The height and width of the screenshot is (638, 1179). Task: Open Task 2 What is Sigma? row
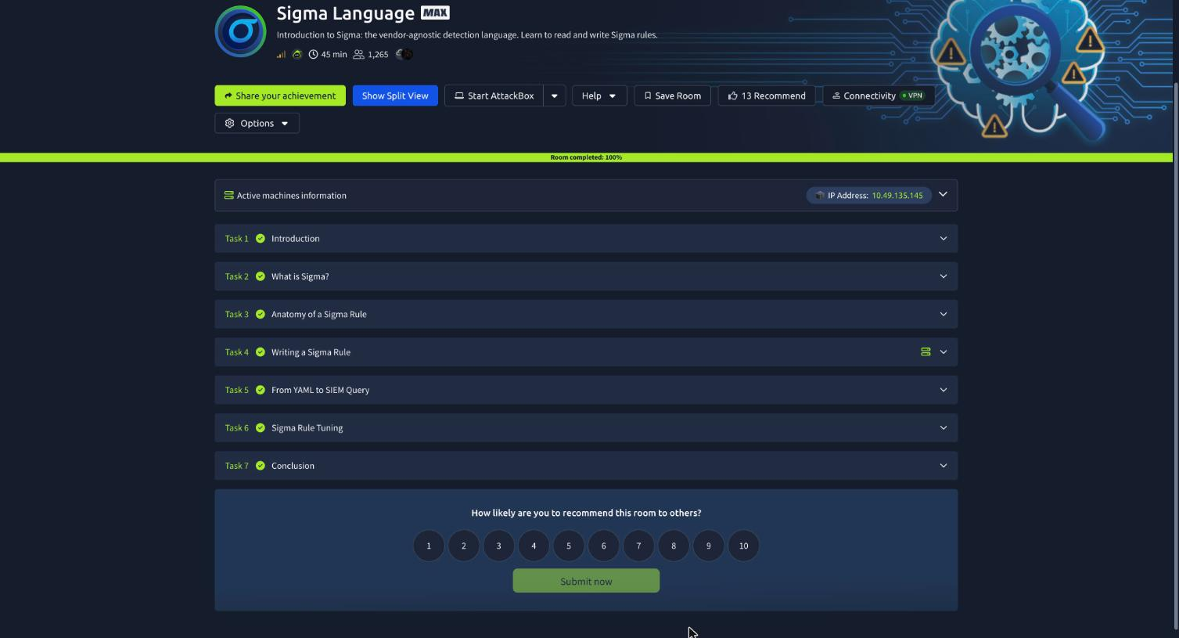(x=586, y=276)
